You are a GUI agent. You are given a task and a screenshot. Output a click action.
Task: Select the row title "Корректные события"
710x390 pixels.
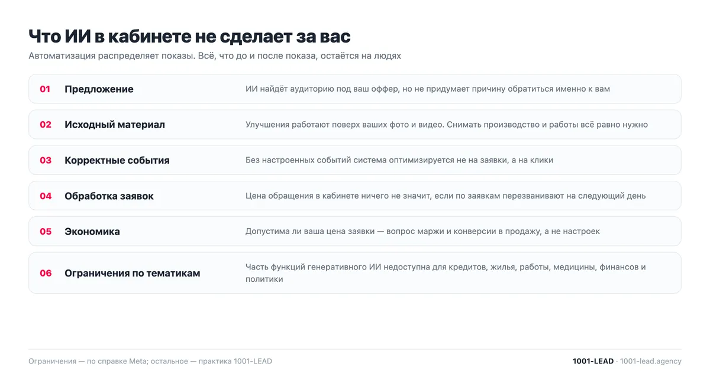click(x=117, y=160)
